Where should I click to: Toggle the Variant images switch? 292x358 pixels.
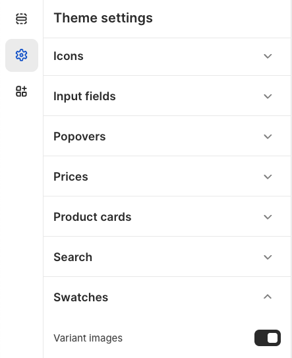(x=268, y=338)
